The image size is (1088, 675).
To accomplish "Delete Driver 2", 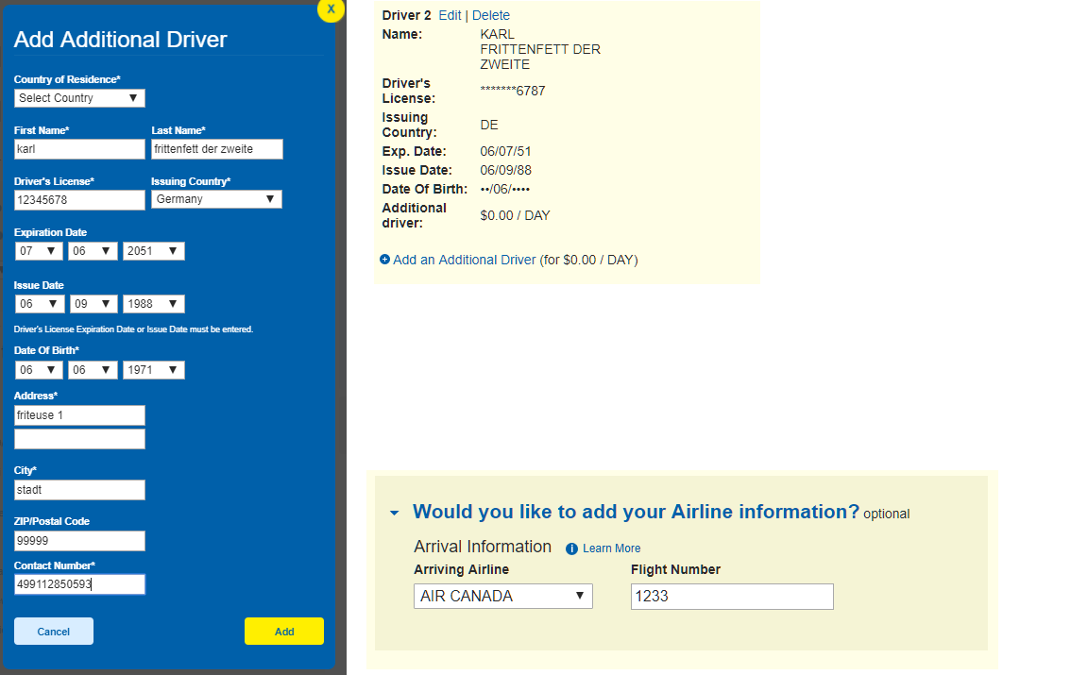I will [x=491, y=15].
